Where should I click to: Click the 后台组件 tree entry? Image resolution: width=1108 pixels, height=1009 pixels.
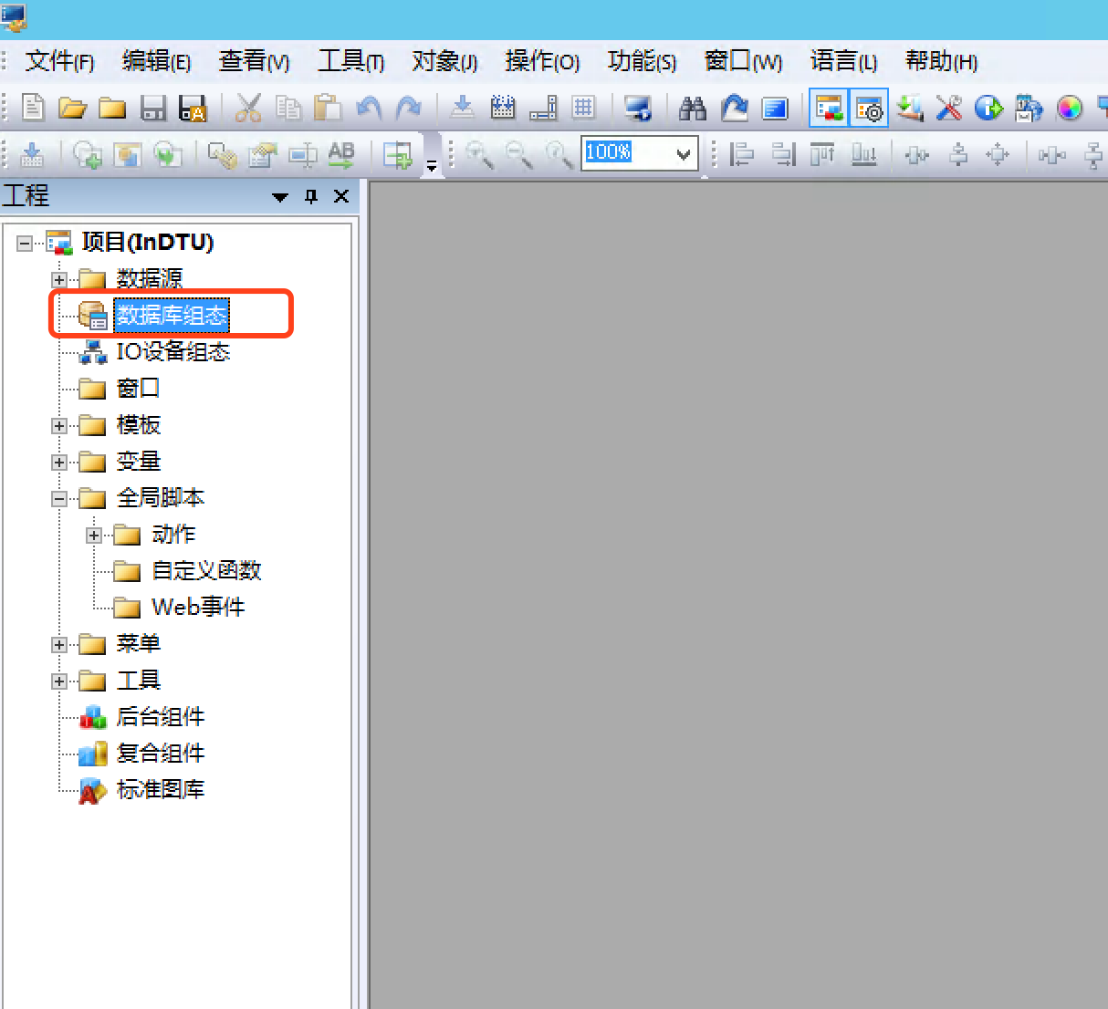coord(160,717)
